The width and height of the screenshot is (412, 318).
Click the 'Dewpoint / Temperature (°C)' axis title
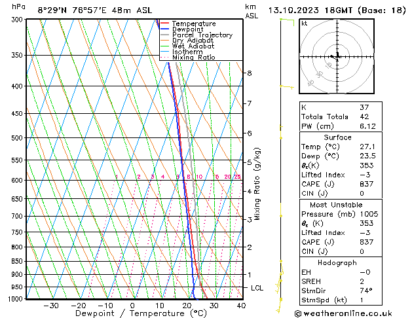click(x=141, y=313)
